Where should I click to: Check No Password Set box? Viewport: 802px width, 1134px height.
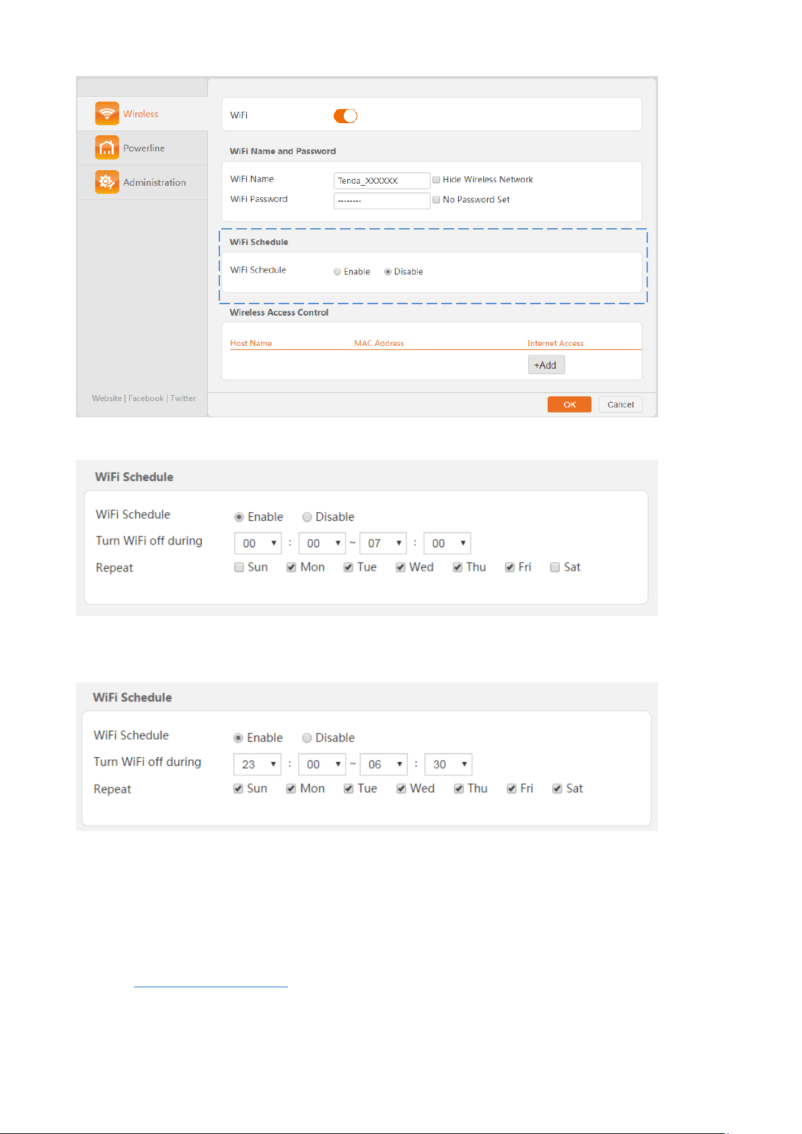(436, 200)
